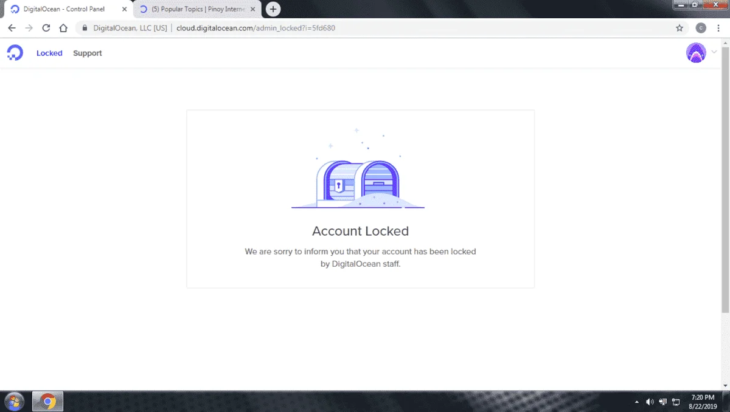Click the scrollbar down arrow
Screen dimensions: 730x412
click(x=725, y=385)
